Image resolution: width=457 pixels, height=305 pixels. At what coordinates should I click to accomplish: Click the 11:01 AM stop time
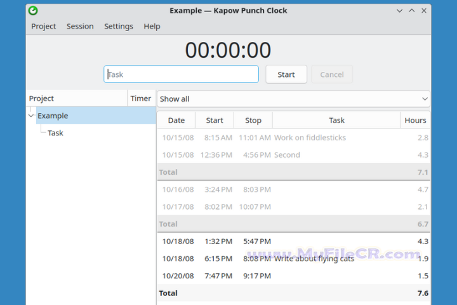tap(255, 137)
